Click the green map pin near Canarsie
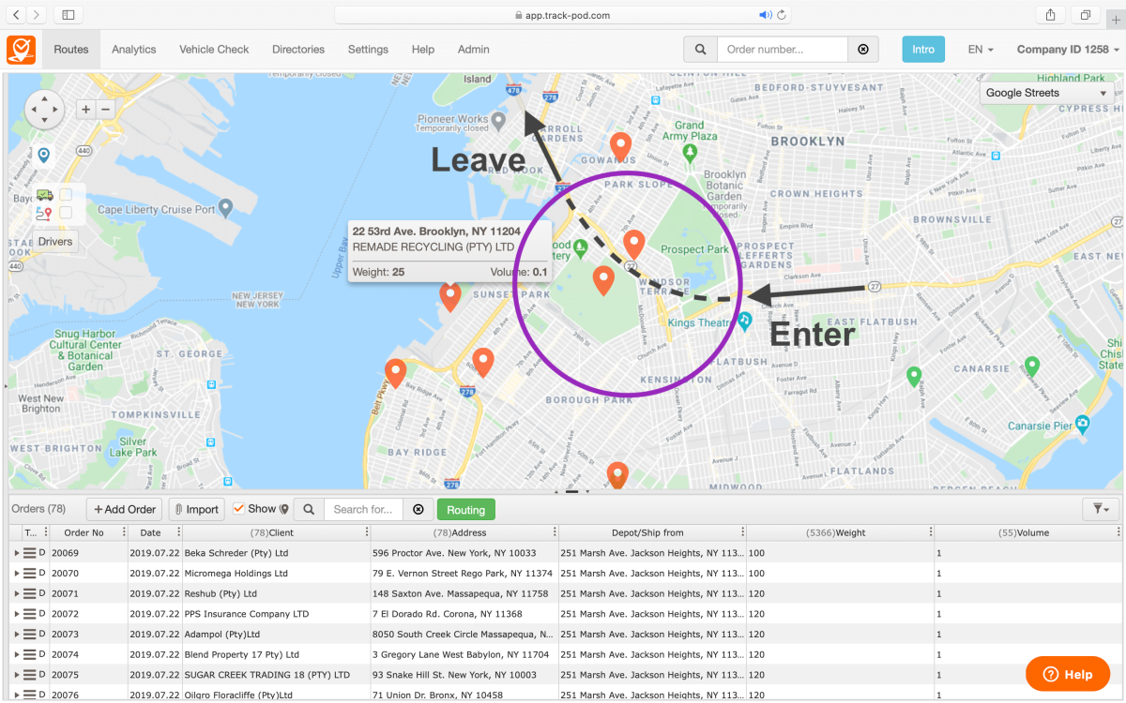This screenshot has height=703, width=1126. pos(1032,366)
